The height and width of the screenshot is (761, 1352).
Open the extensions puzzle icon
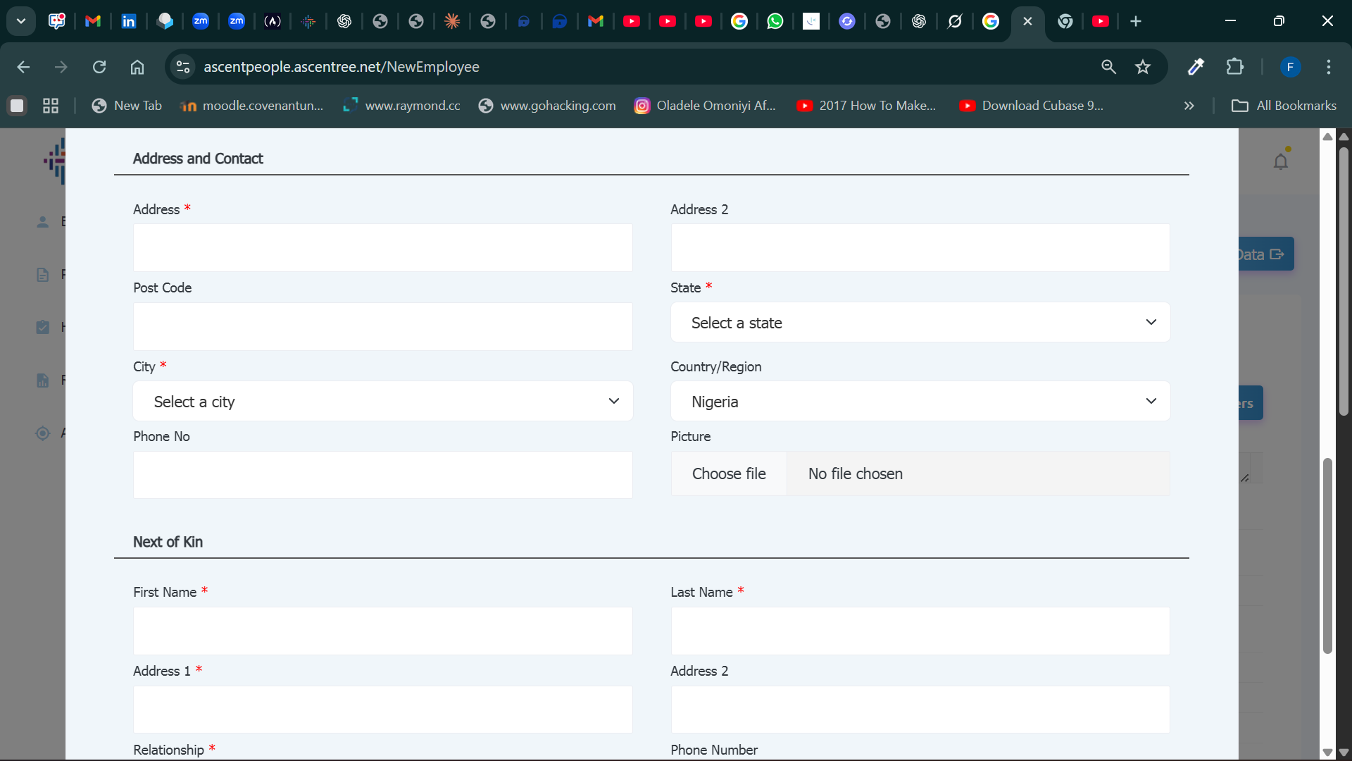[x=1234, y=67]
